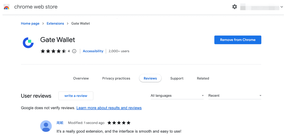Open the Related tab
The width and height of the screenshot is (289, 139).
point(203,79)
